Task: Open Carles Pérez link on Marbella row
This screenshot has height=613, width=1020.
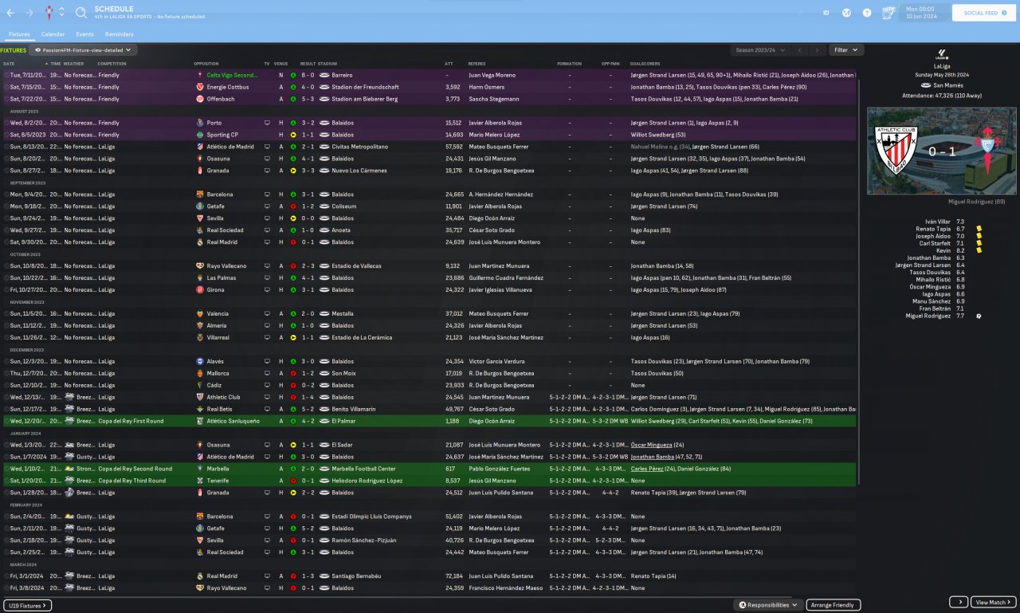Action: (x=647, y=470)
